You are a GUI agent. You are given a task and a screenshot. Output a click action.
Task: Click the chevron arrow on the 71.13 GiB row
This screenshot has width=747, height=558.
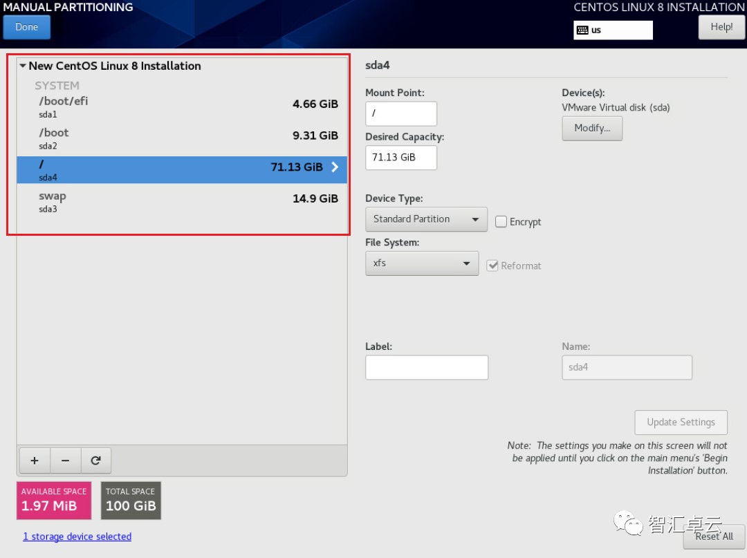click(x=335, y=167)
